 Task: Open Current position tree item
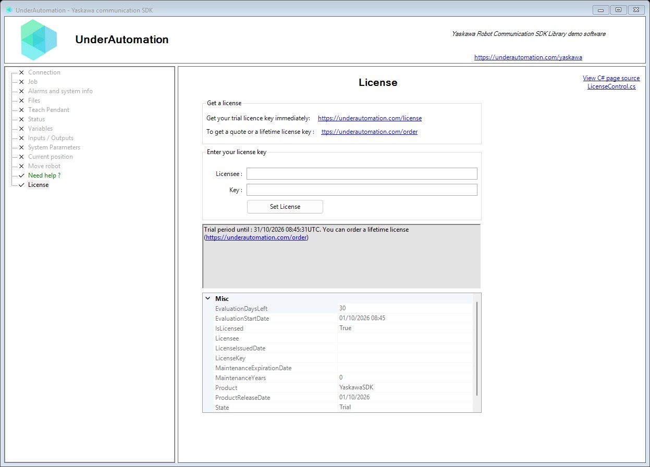pyautogui.click(x=51, y=157)
